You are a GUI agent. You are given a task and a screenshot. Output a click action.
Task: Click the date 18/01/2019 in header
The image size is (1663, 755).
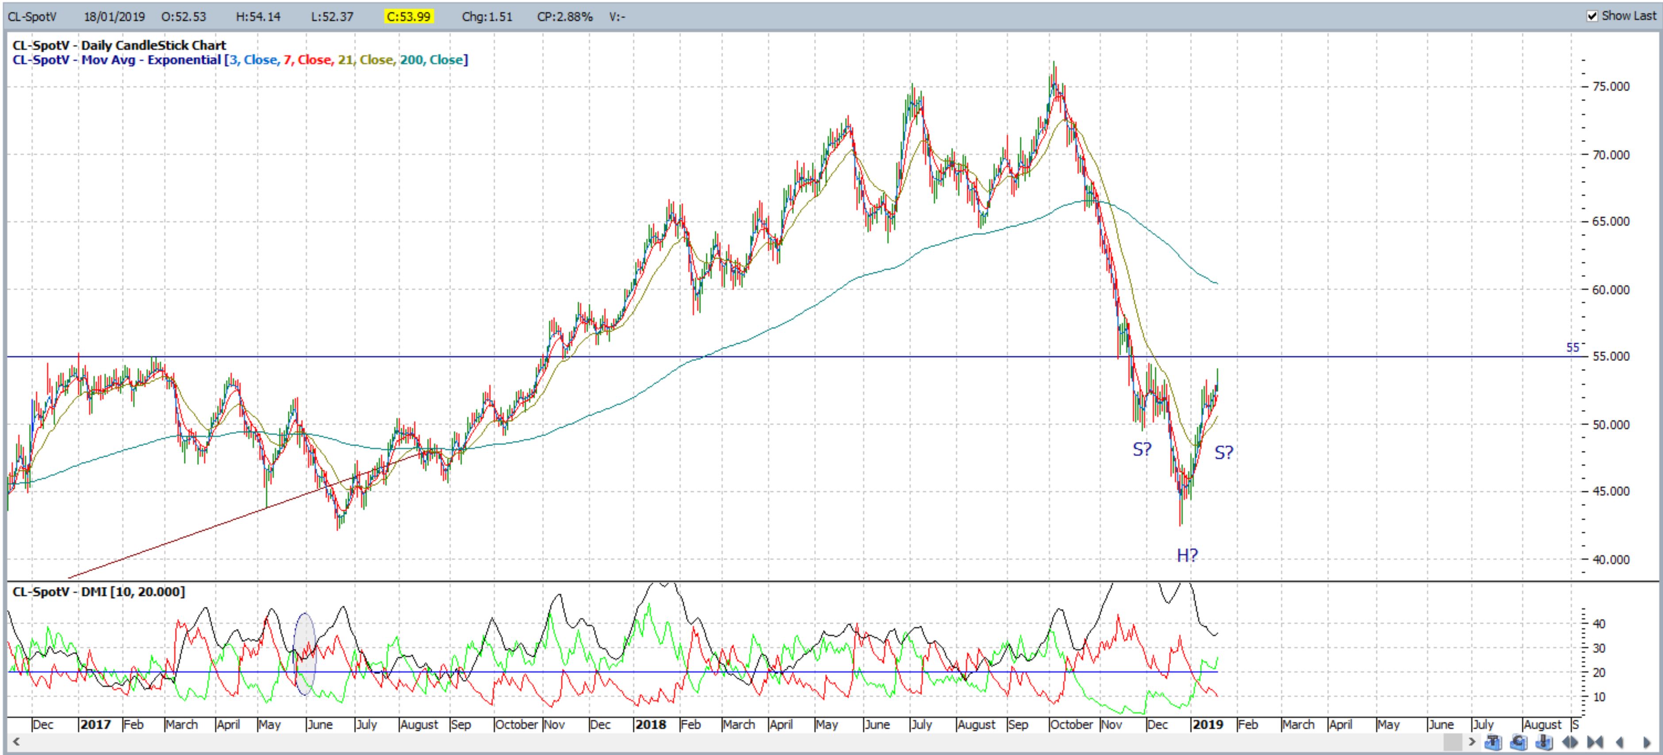114,17
